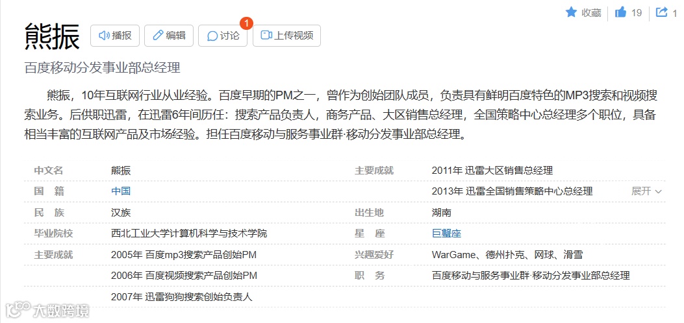
Task: Click the thumbs-up like icon
Action: tap(620, 12)
